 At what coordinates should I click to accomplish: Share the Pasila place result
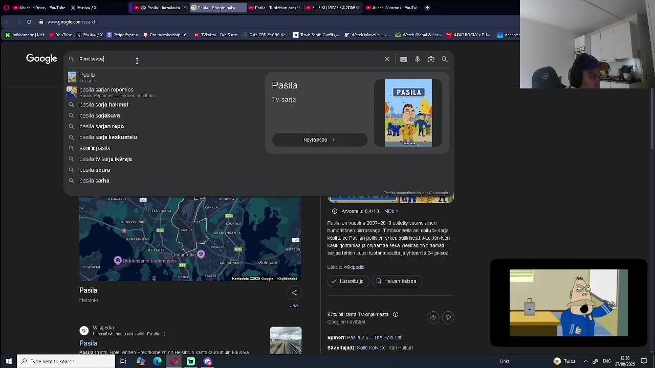click(294, 293)
